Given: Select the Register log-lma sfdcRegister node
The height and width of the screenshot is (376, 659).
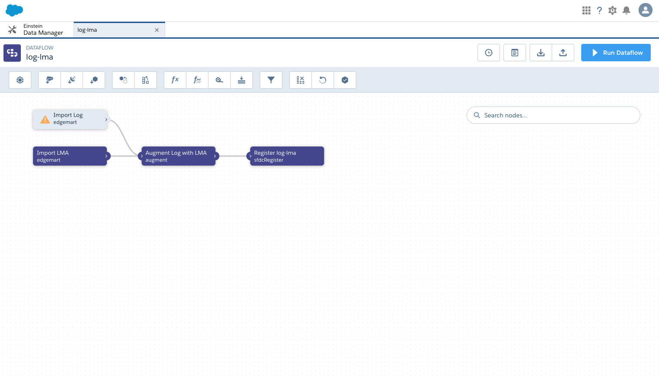Looking at the screenshot, I should point(287,156).
